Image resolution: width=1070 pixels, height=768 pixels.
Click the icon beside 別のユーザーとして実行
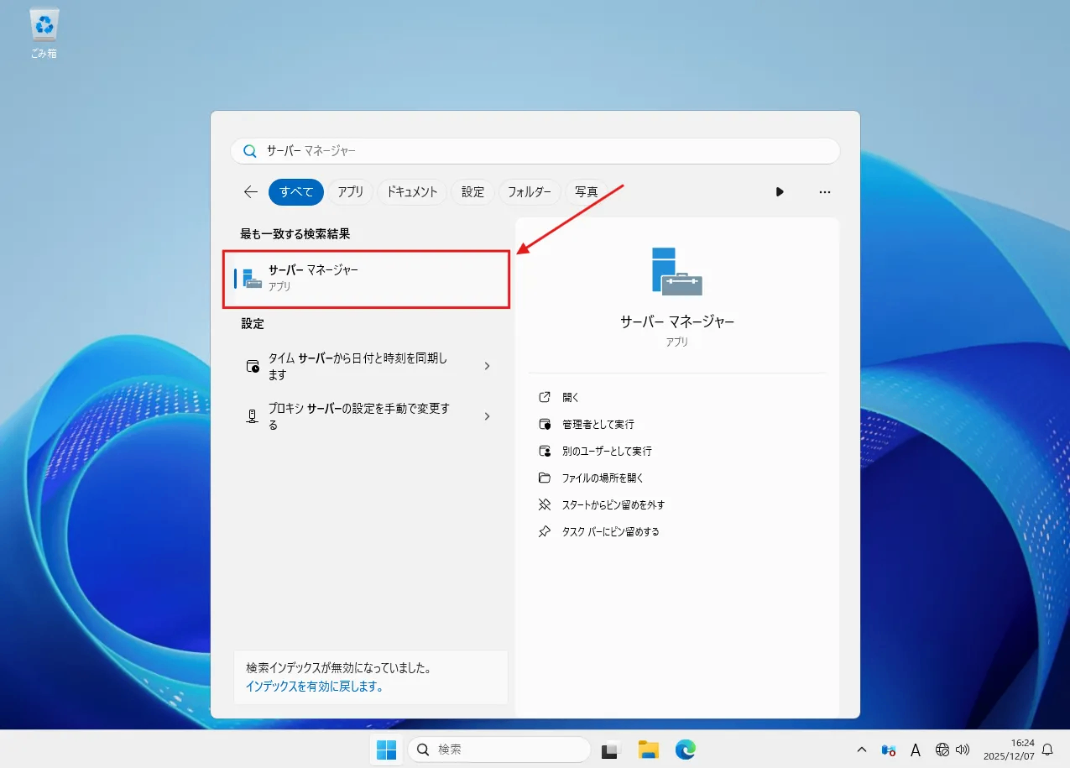[x=545, y=451]
